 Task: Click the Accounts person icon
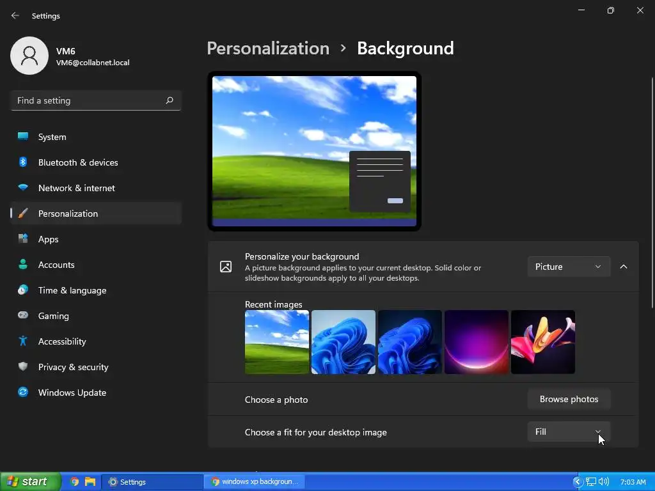23,264
